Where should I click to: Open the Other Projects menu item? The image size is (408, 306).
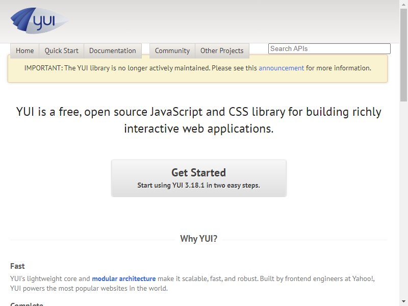(222, 50)
